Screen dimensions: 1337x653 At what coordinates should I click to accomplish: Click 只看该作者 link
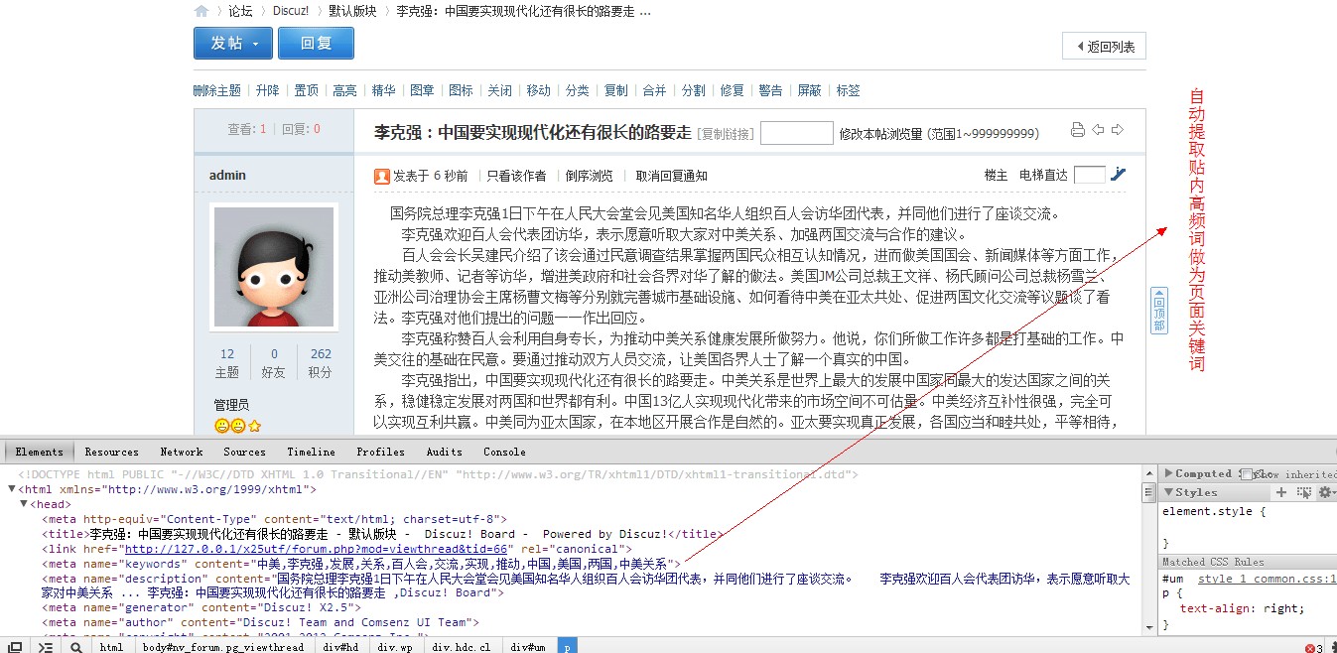[x=516, y=176]
